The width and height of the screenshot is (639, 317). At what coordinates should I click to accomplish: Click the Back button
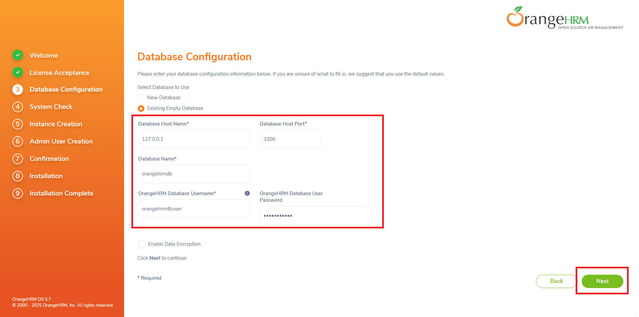coord(556,281)
